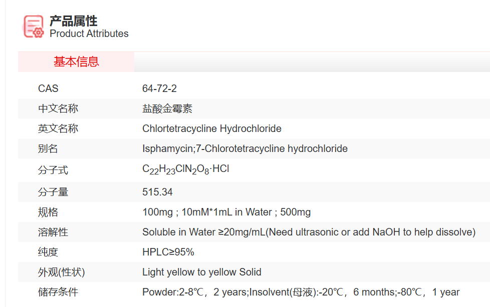490x307 pixels.
Task: Click the Soluble in Water solubility text
Action: [309, 232]
